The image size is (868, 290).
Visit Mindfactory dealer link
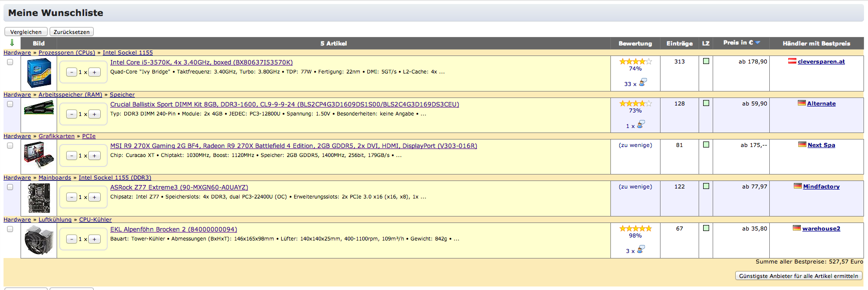pos(821,186)
